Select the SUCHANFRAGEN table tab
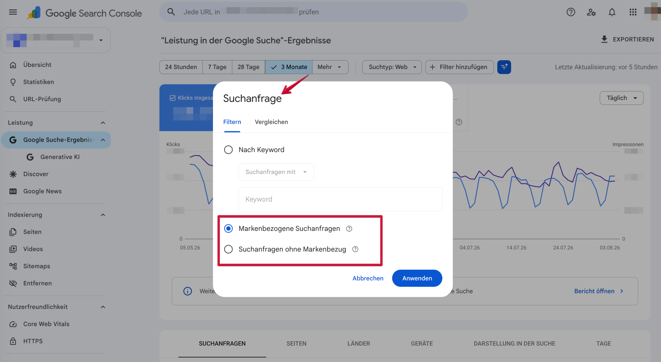Image resolution: width=661 pixels, height=362 pixels. (222, 344)
